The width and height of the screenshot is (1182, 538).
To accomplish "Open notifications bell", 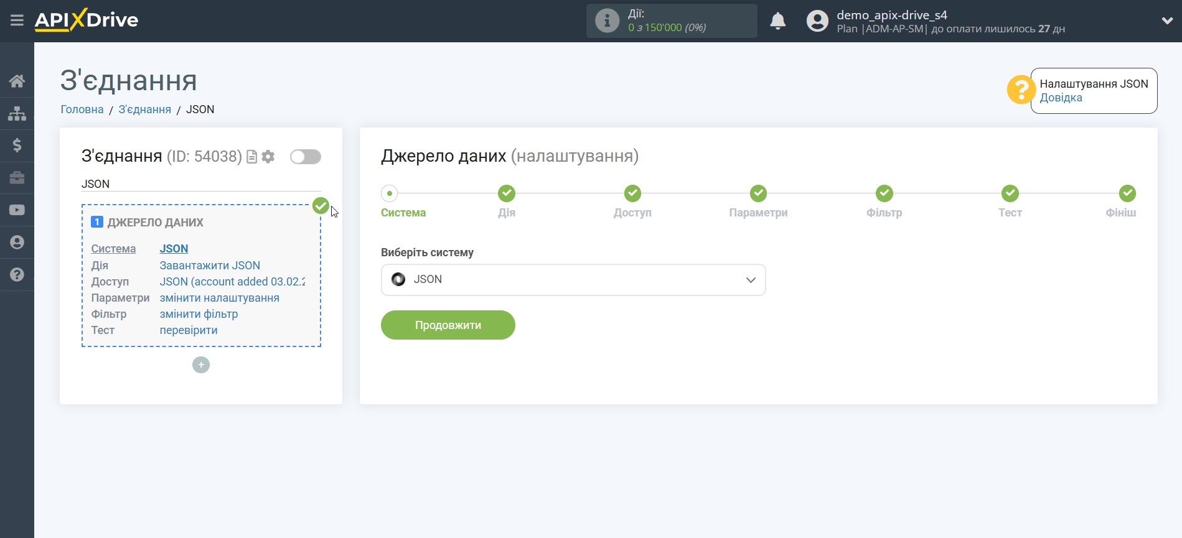I will pyautogui.click(x=777, y=21).
